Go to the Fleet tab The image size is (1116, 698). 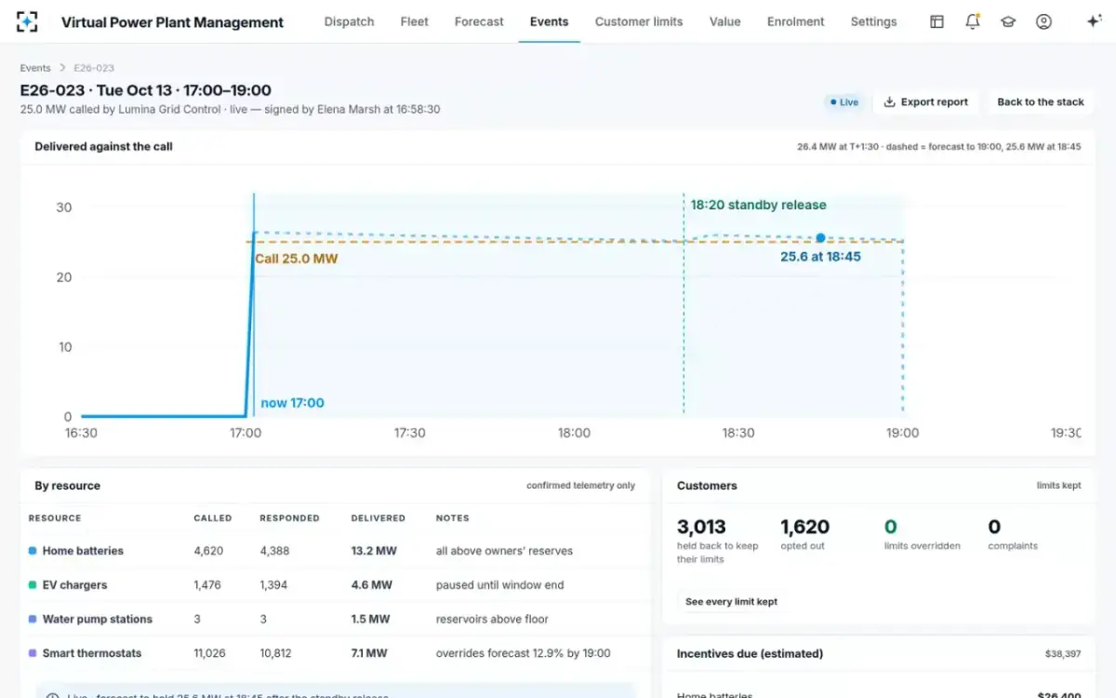tap(414, 21)
